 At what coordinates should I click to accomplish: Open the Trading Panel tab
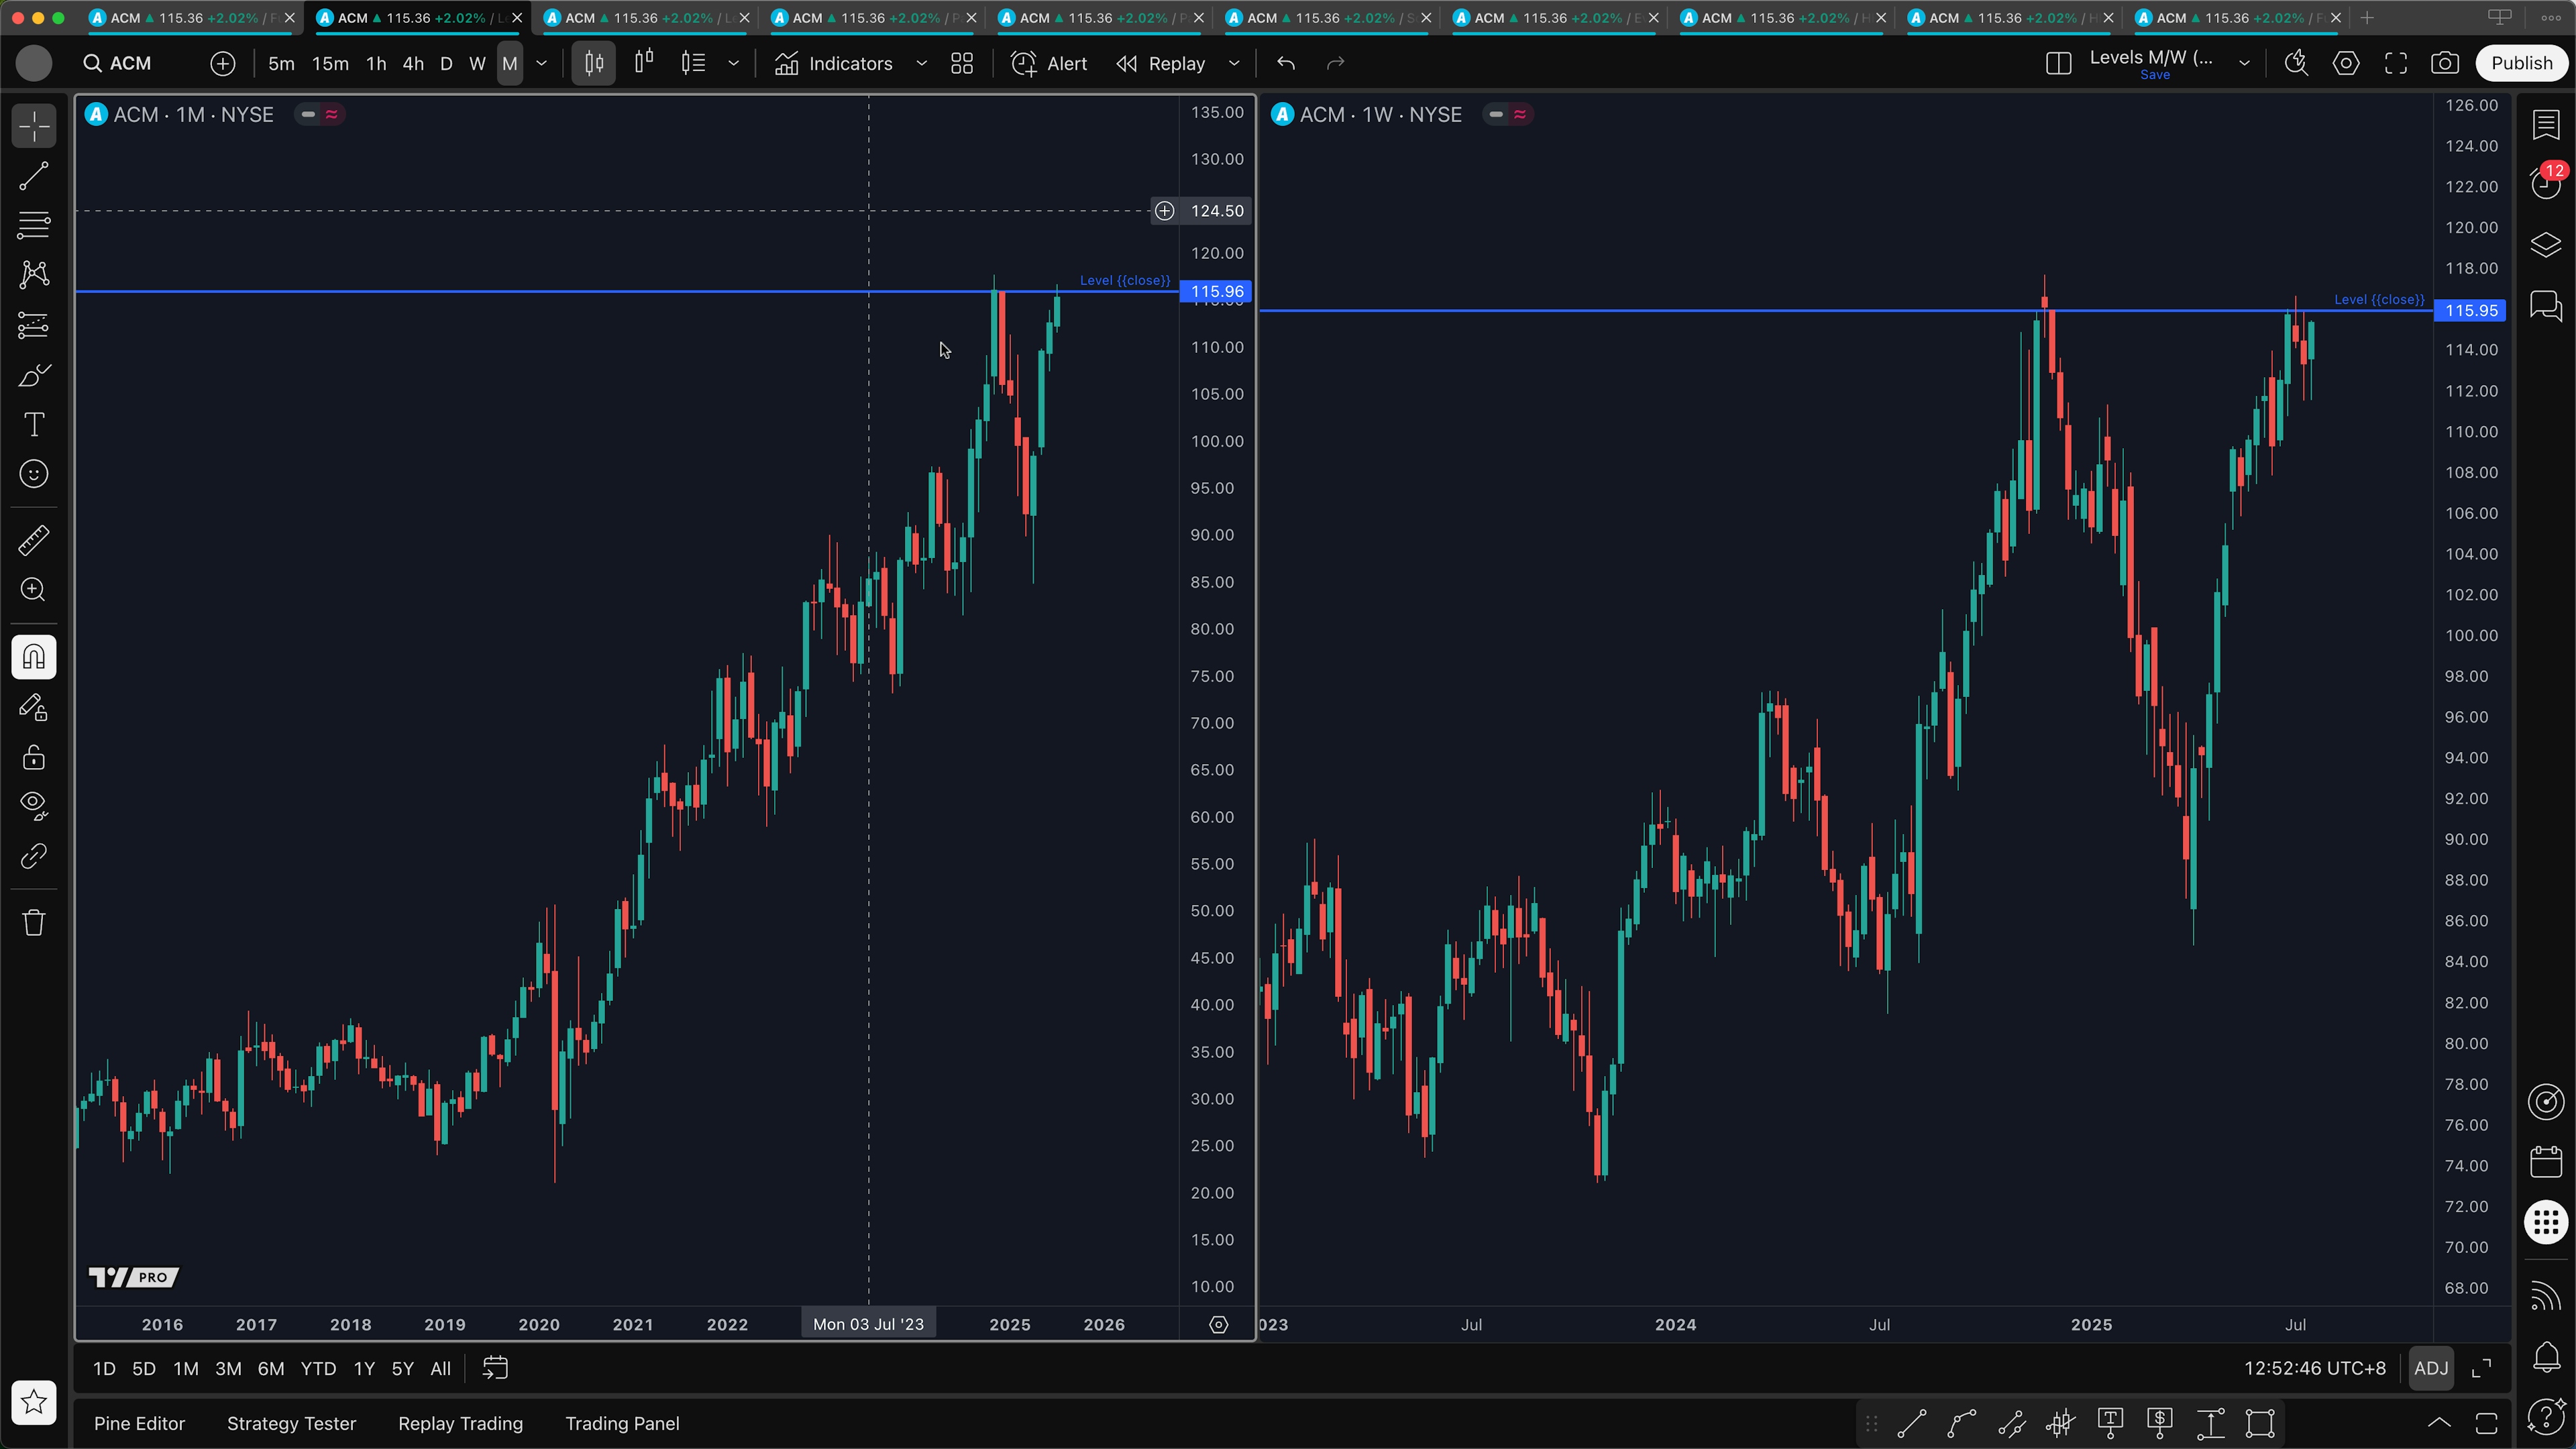point(622,1424)
